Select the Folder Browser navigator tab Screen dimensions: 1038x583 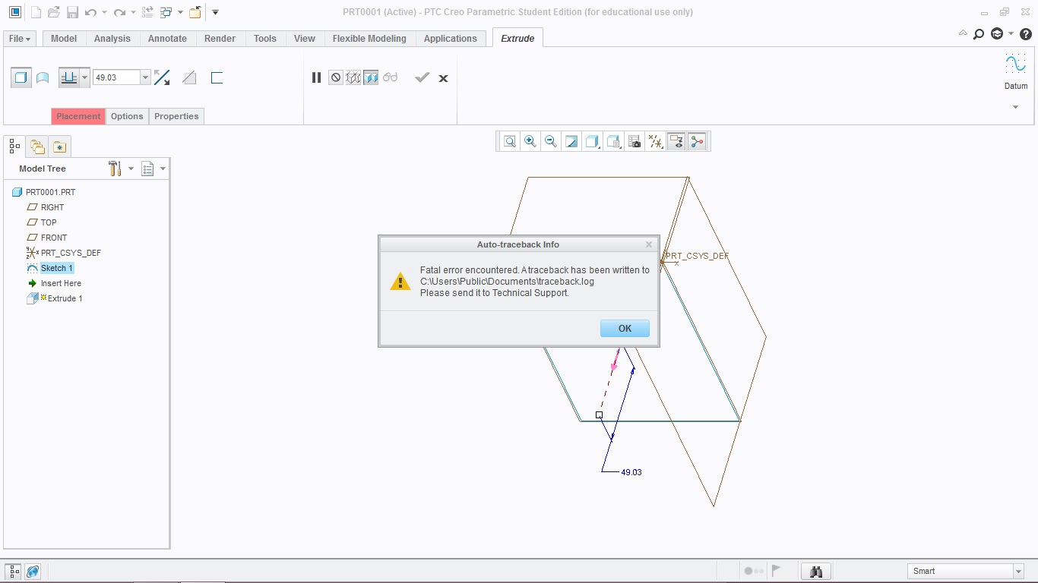point(37,147)
